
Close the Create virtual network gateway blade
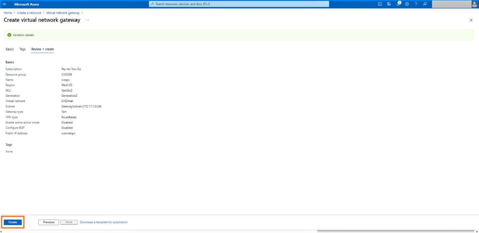click(x=471, y=20)
